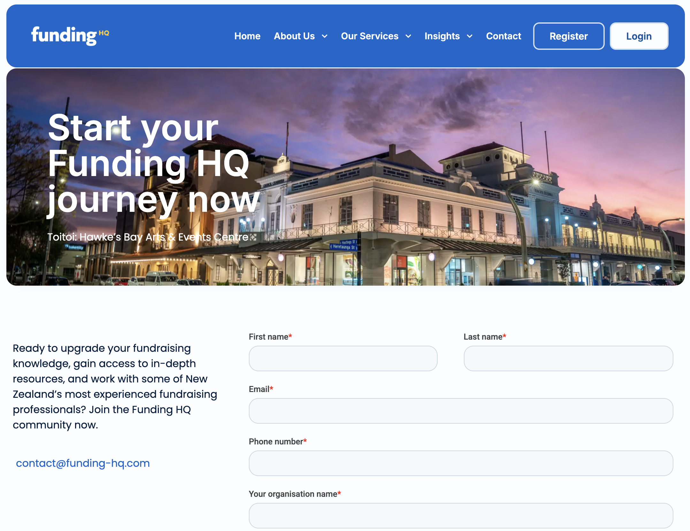The image size is (690, 531).
Task: Click the Phone number label
Action: click(x=278, y=442)
